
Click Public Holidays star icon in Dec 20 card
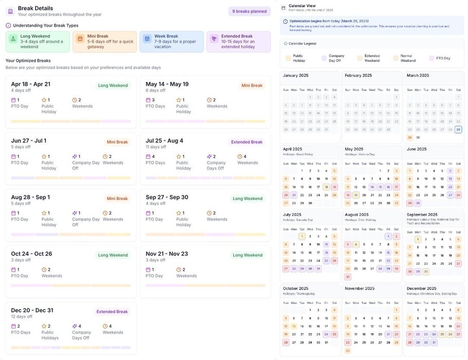coord(44,326)
